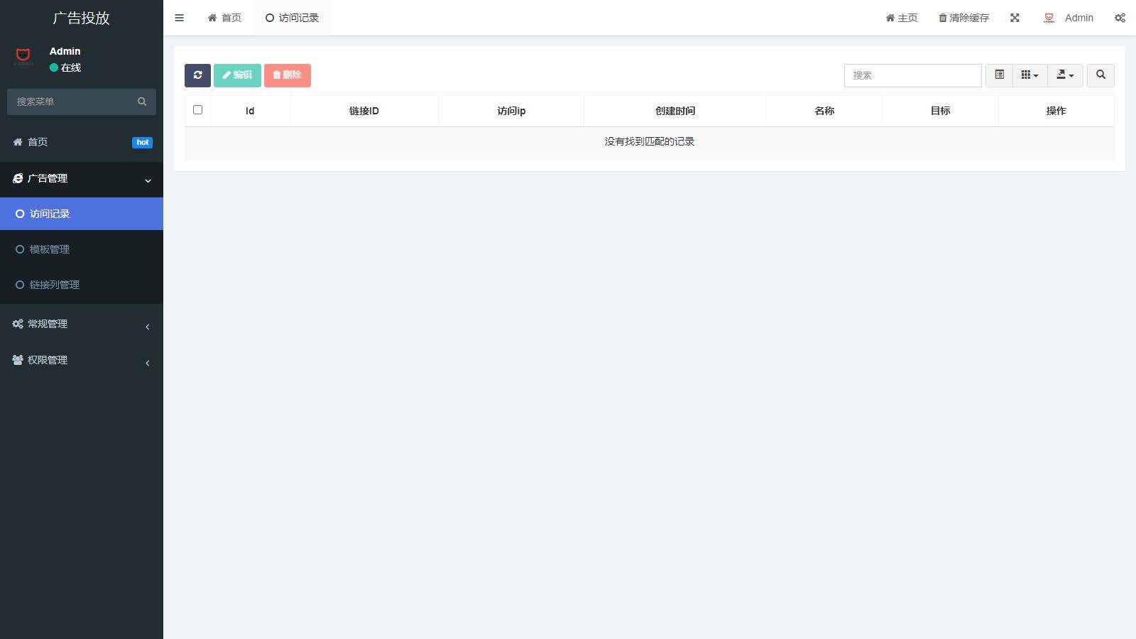Click the sidebar menu search icon
The image size is (1136, 639).
point(142,102)
